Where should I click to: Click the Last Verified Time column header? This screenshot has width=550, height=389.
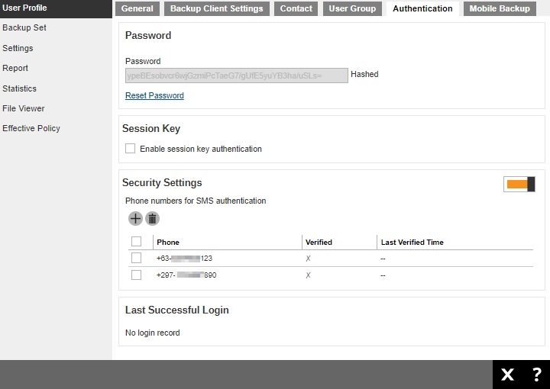[x=412, y=243]
